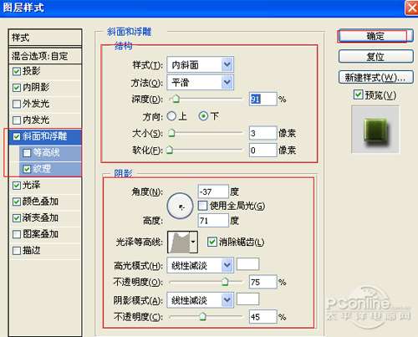Enable the 内发光 inner glow checkbox
Screen dimensions: 418x337
click(x=17, y=120)
